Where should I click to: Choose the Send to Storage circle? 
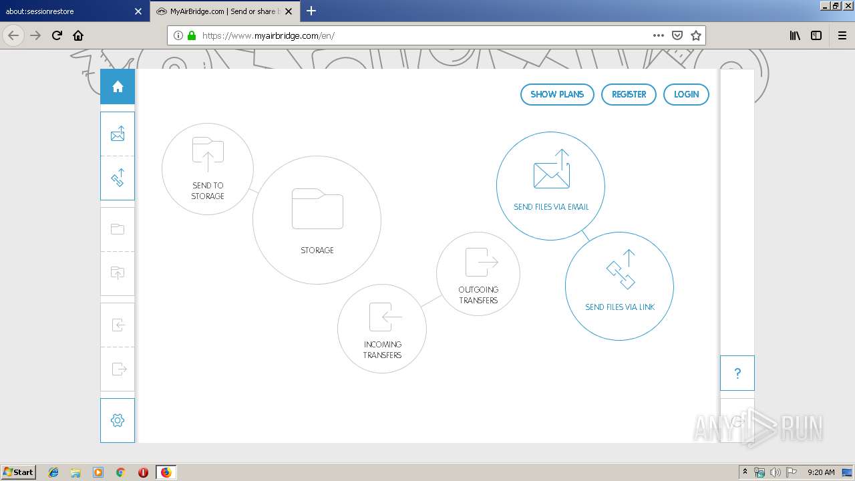(x=208, y=169)
